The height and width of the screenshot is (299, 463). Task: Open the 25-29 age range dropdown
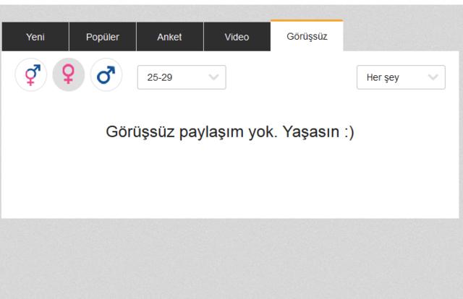tap(182, 77)
